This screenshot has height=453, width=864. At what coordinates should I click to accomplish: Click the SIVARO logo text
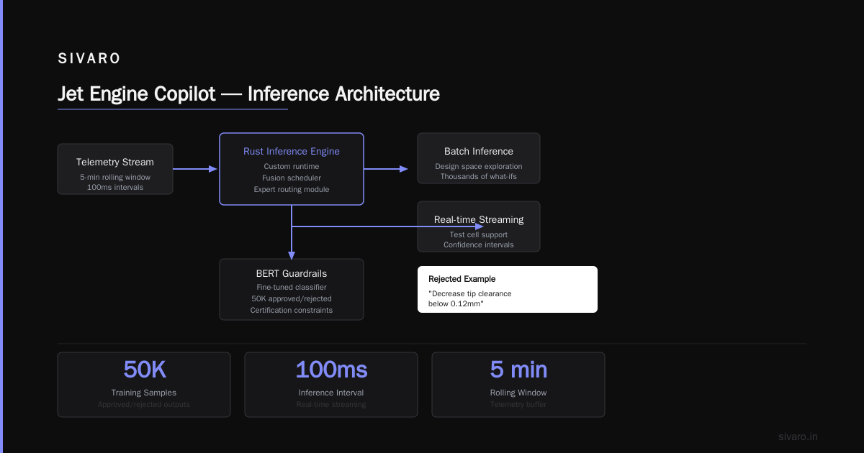(x=89, y=59)
